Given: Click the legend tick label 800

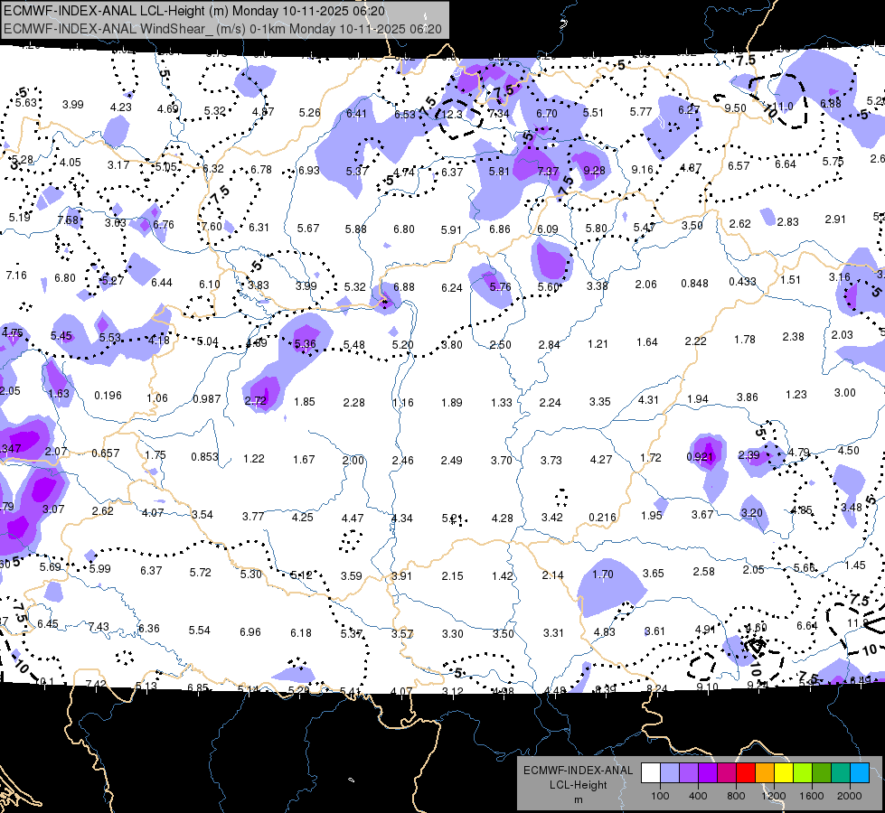Looking at the screenshot, I should (736, 796).
